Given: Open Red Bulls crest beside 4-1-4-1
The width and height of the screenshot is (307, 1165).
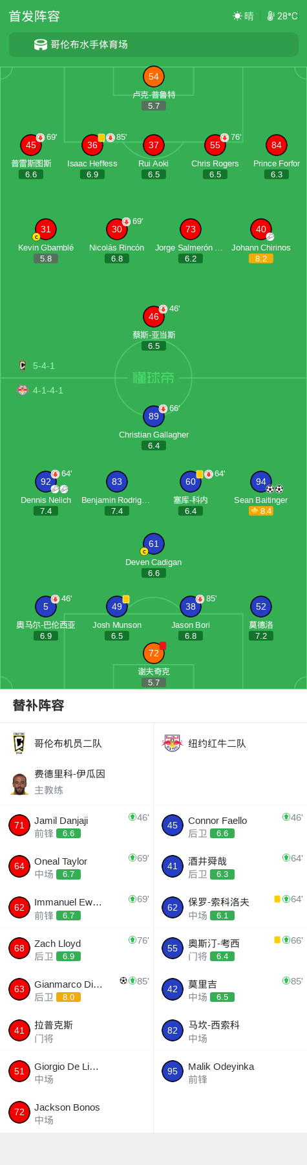Looking at the screenshot, I should pyautogui.click(x=23, y=390).
